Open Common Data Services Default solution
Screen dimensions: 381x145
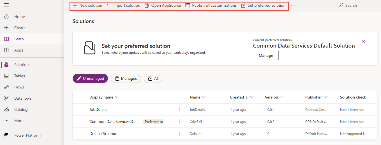114,121
